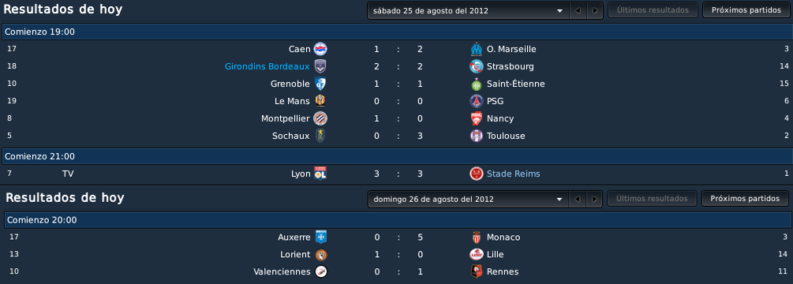Click the PSG club badge

coord(477,101)
